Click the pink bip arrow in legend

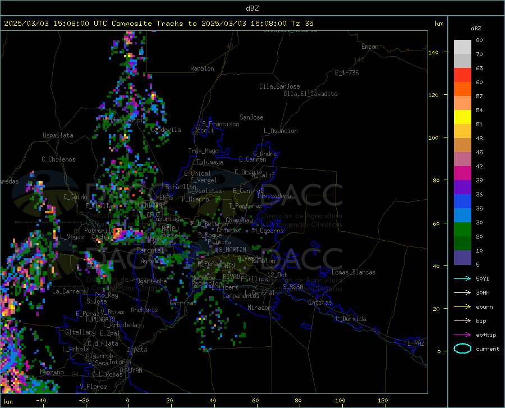pos(462,321)
